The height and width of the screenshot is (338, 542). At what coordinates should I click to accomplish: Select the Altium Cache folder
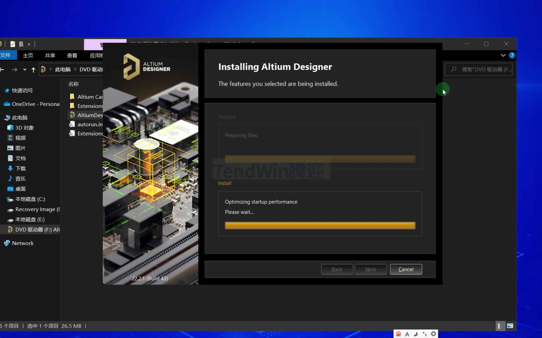click(x=86, y=97)
